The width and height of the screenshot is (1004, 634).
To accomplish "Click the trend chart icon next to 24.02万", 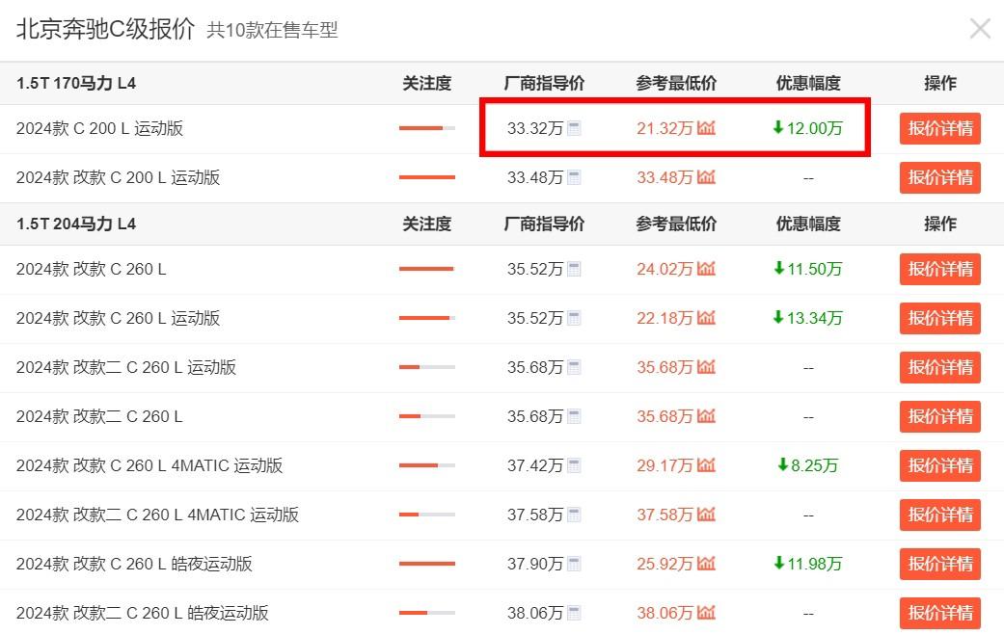I will [x=706, y=269].
